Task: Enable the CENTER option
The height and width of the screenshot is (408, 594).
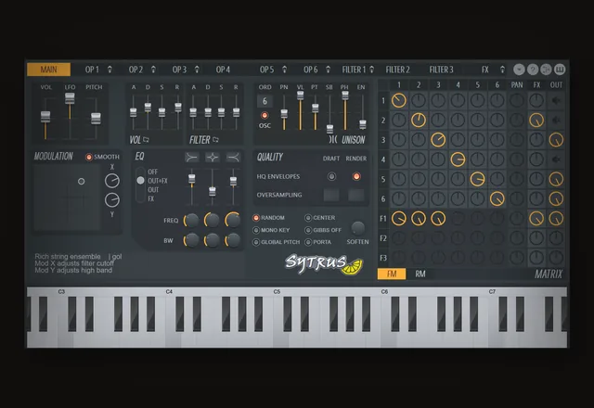Action: point(308,218)
